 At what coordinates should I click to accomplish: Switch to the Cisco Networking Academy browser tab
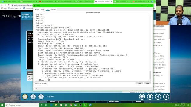[66, 2]
